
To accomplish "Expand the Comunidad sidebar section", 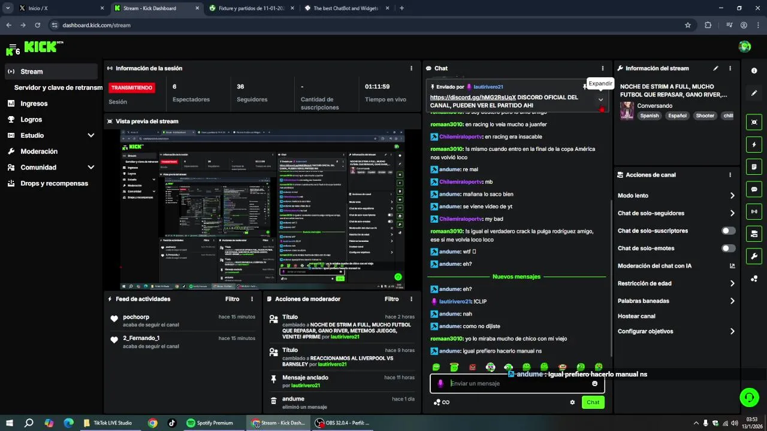I will 90,168.
